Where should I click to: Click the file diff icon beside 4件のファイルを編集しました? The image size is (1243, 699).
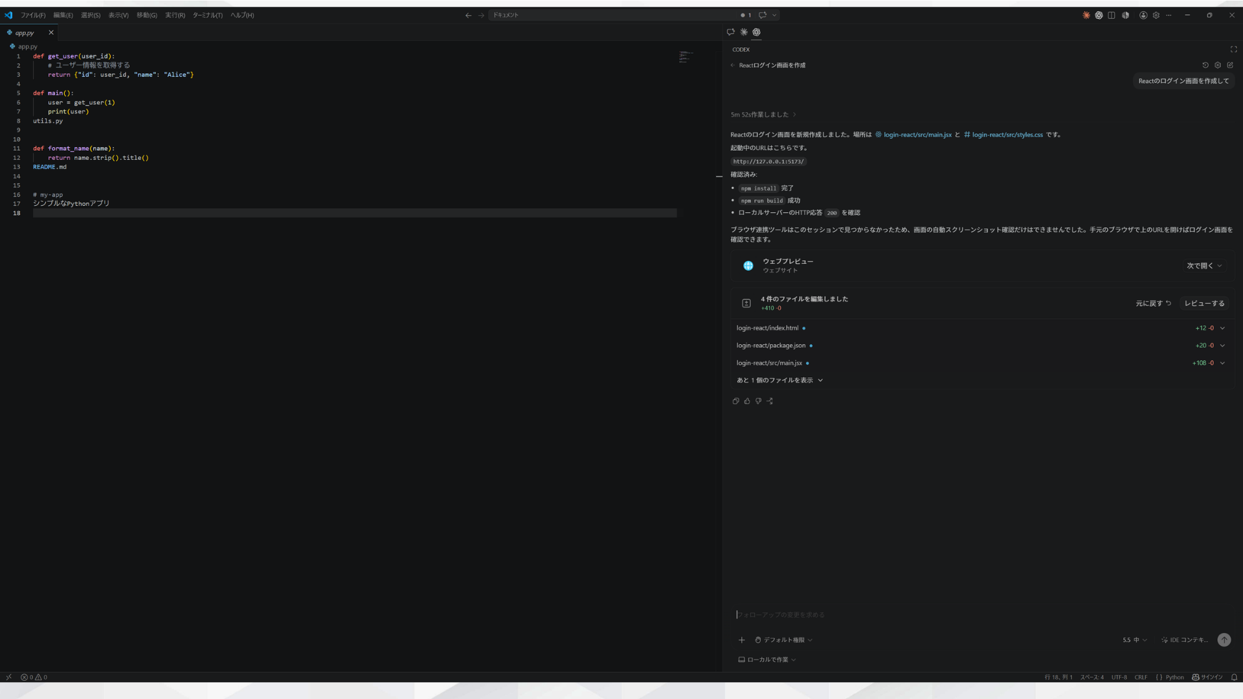tap(746, 303)
